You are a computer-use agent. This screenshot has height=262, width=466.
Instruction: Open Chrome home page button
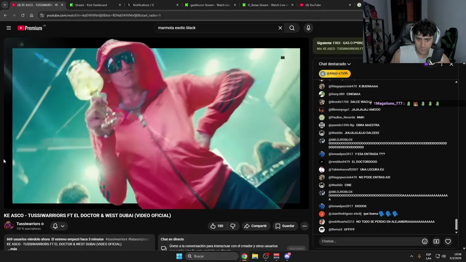point(32,15)
